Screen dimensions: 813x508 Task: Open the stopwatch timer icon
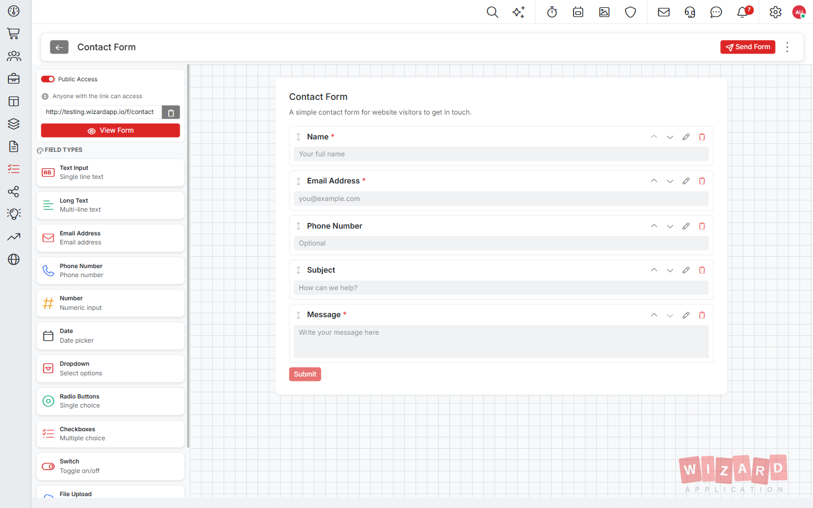(552, 12)
